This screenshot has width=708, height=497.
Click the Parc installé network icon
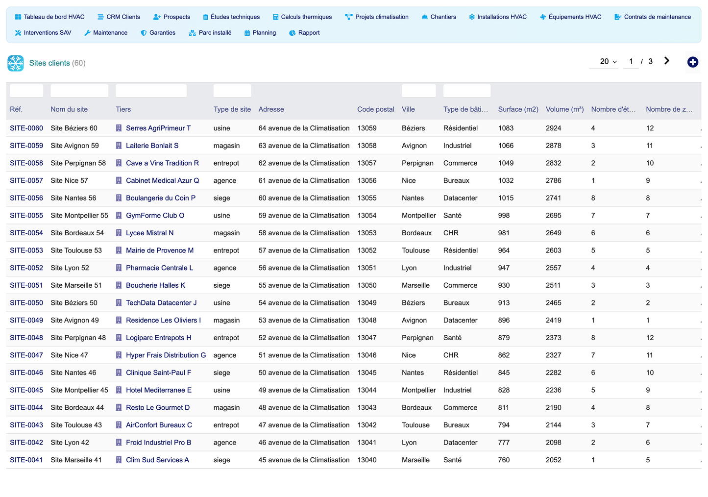192,33
